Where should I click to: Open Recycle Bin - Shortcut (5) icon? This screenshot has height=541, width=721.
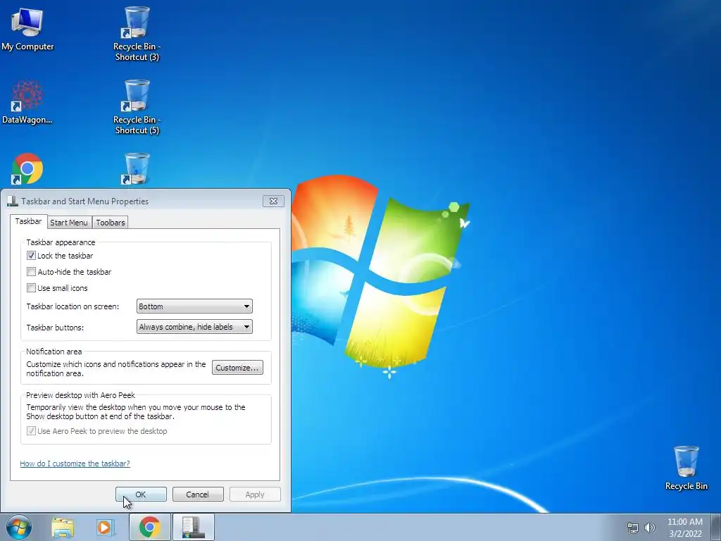click(137, 107)
